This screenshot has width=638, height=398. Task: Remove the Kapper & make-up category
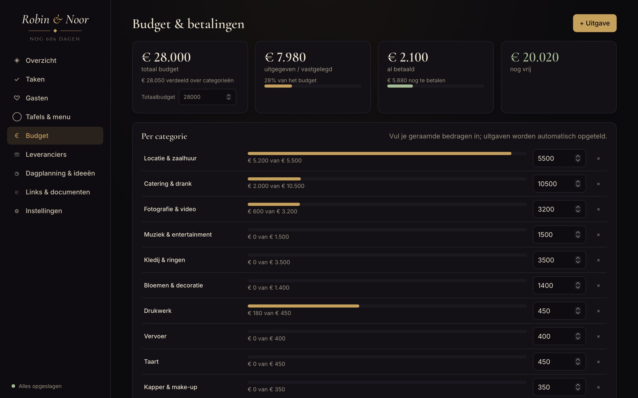click(x=598, y=387)
